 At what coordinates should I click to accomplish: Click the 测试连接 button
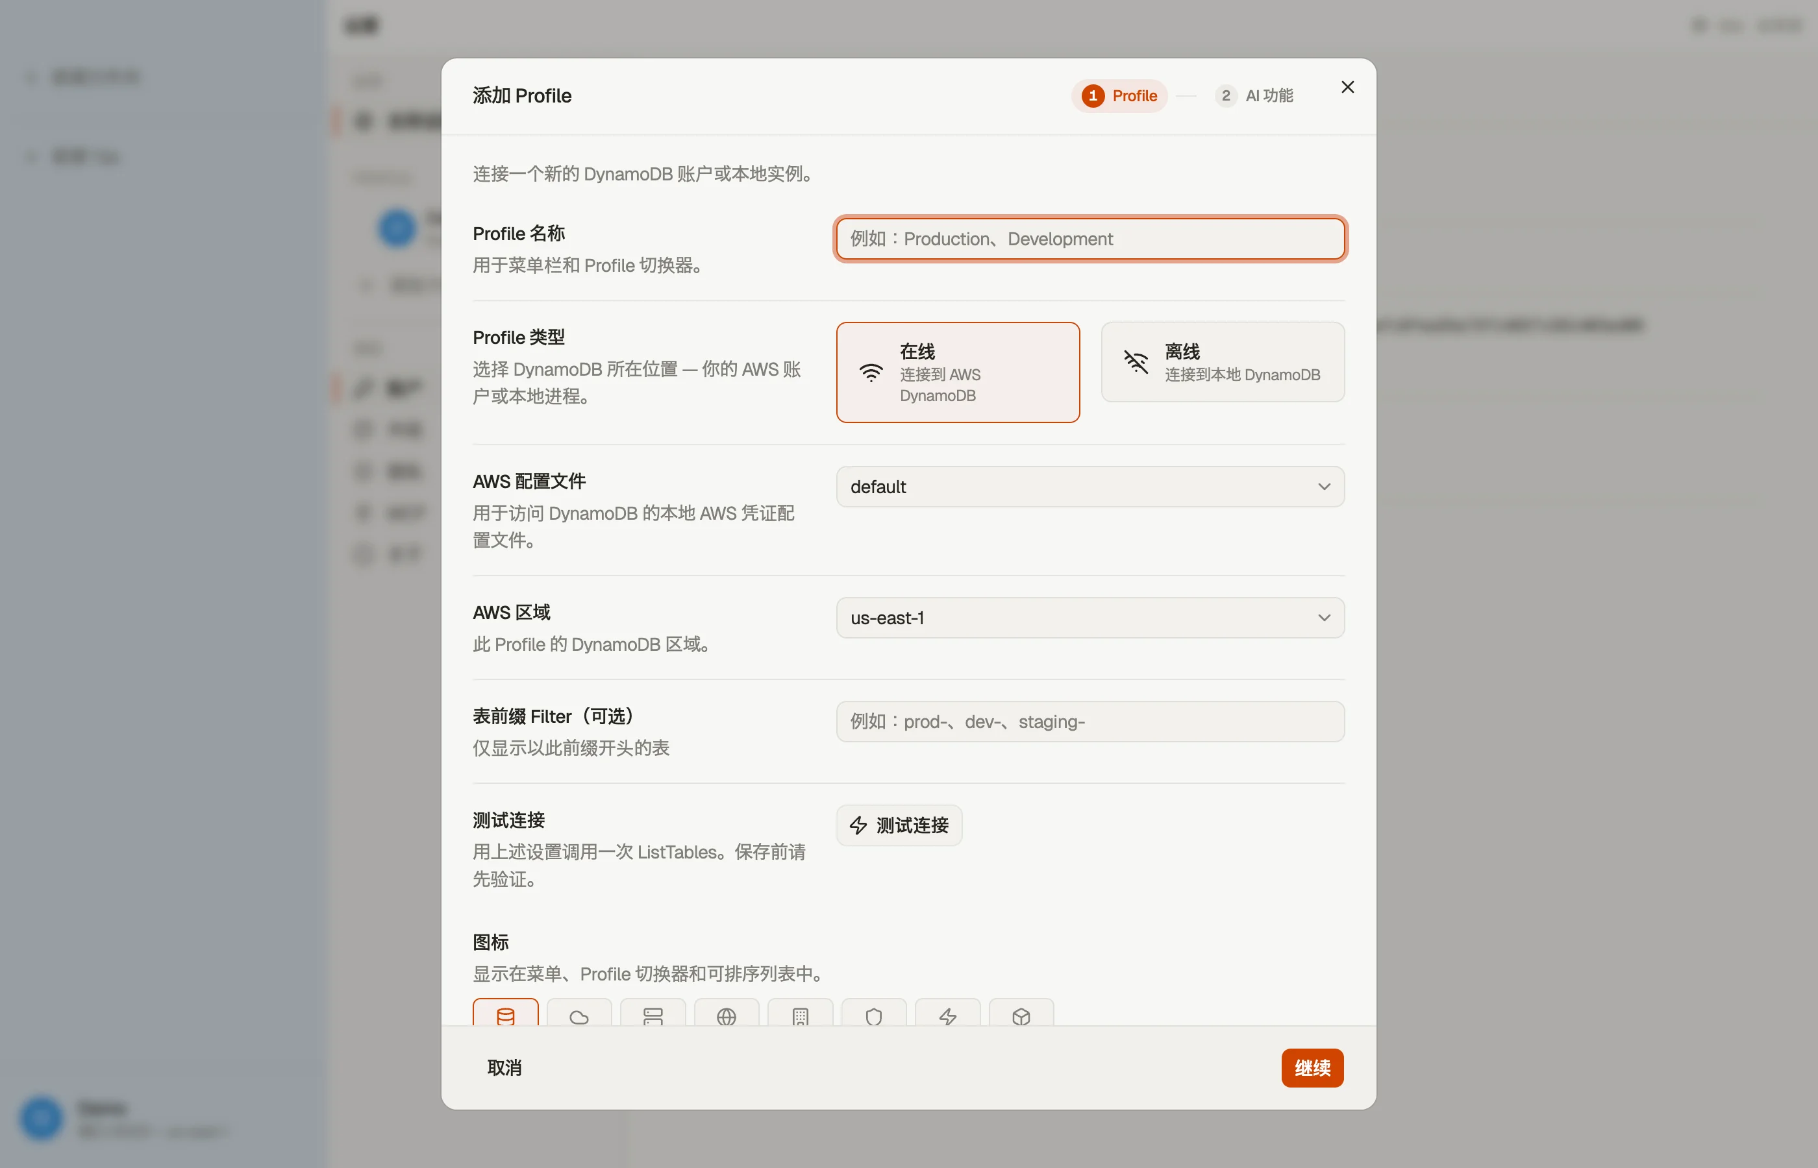pos(899,825)
